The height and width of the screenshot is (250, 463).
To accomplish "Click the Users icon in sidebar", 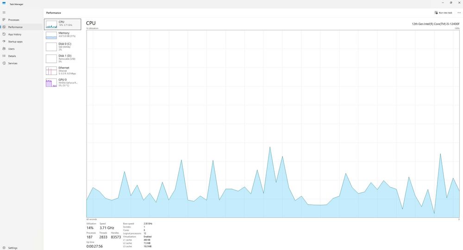I will click(4, 49).
